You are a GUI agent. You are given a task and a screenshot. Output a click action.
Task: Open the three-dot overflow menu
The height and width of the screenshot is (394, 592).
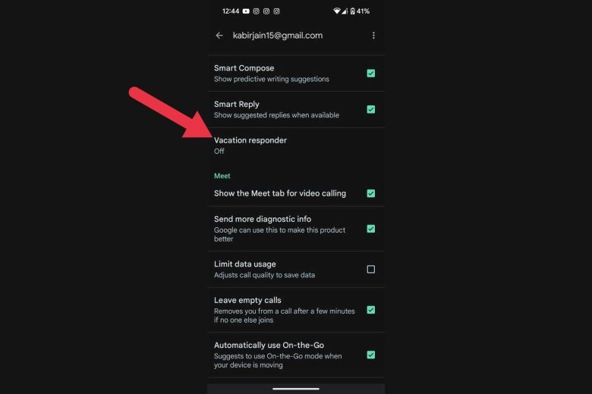pos(373,36)
